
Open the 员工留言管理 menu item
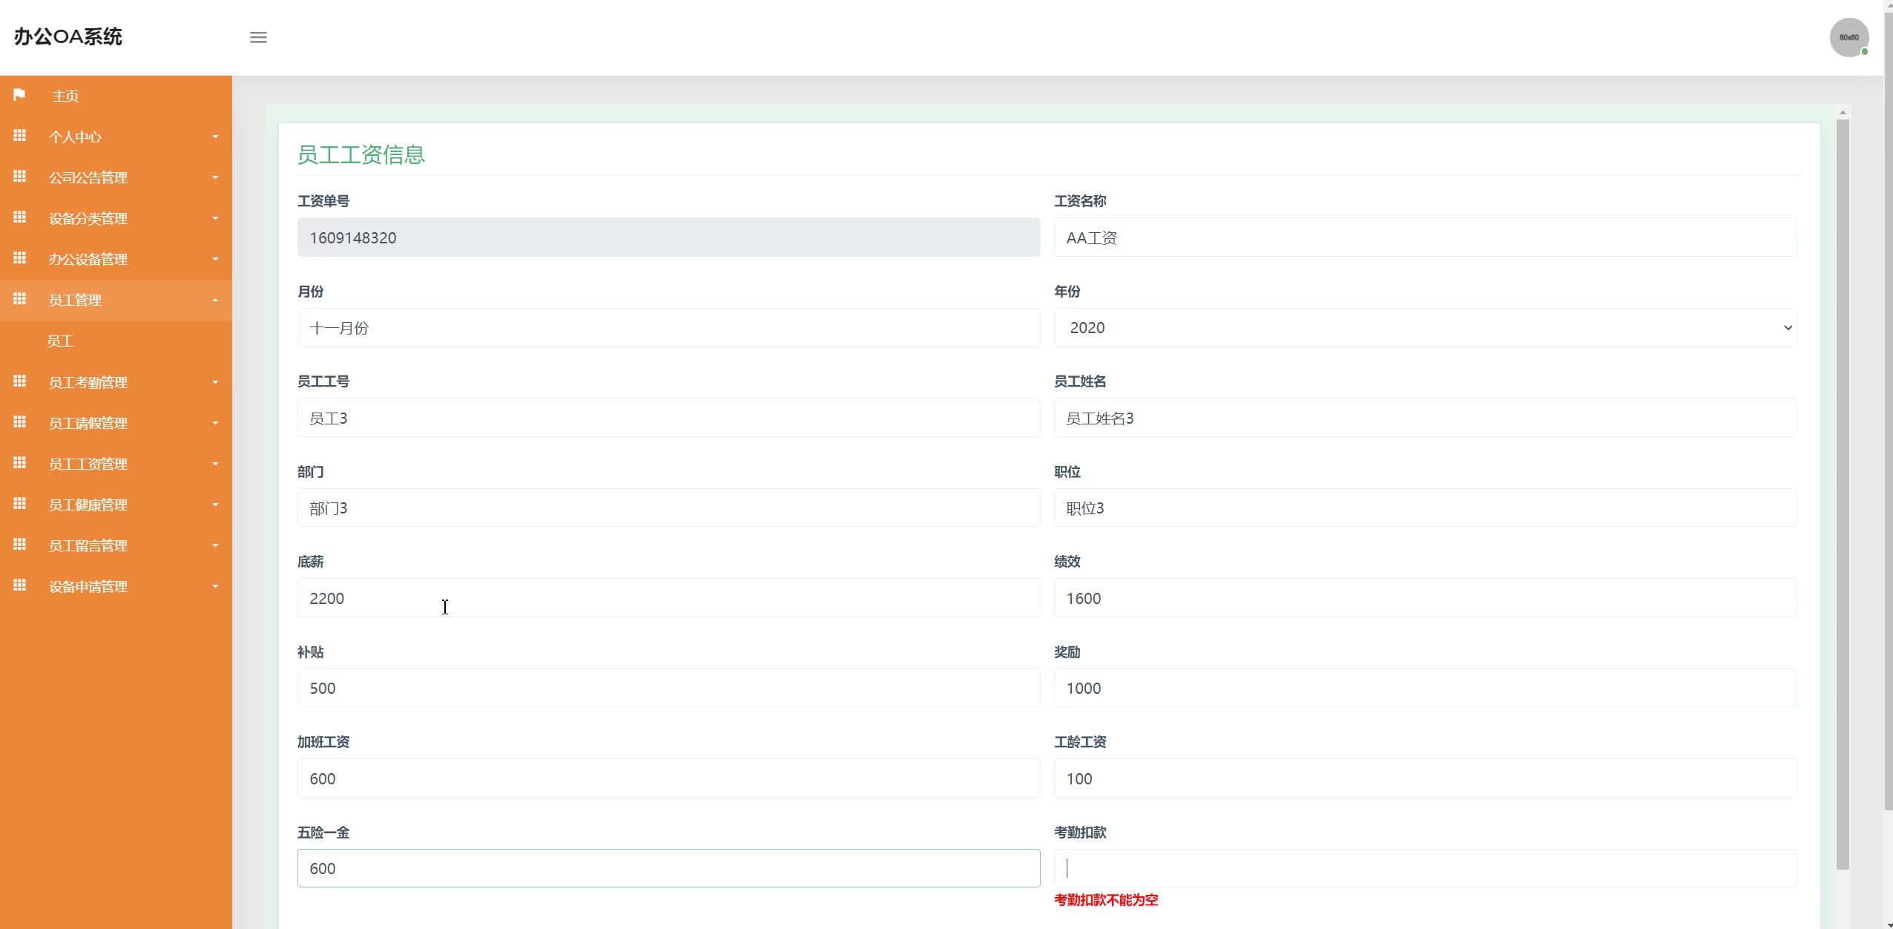[x=88, y=545]
